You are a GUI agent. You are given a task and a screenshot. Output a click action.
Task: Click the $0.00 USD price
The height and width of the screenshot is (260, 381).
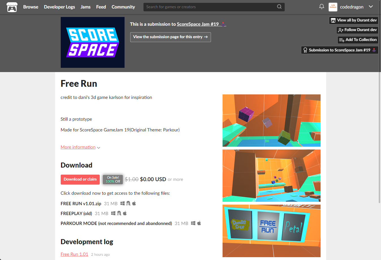(x=153, y=179)
